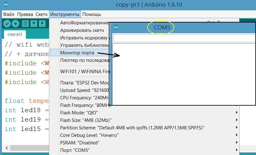Image resolution: width=256 pixels, height=155 pixels.
Task: Click the Arduino logo in main title bar
Action: (6, 5)
